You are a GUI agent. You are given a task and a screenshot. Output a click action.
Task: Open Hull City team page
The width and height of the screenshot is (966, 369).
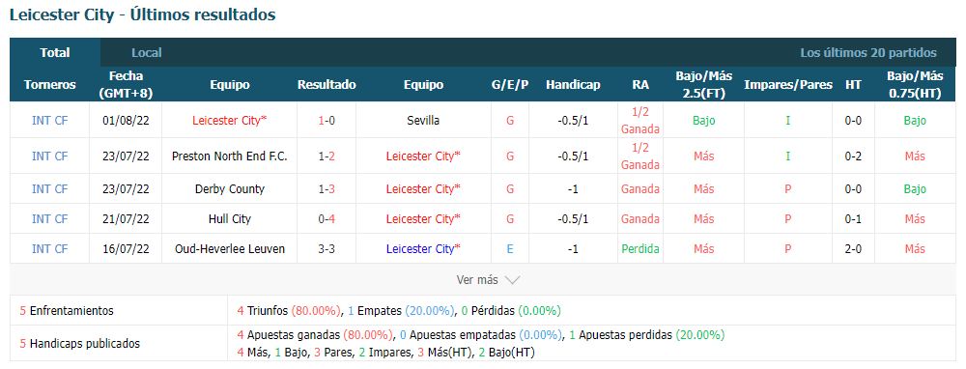[230, 218]
